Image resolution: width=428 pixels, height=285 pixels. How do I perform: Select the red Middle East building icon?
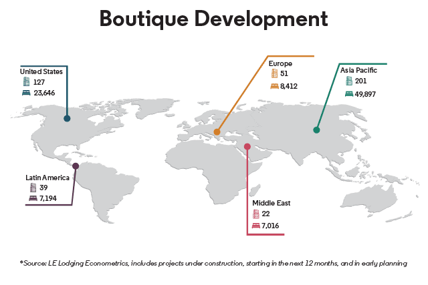[255, 214]
